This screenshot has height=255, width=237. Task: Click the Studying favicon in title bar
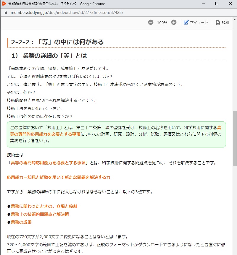(x=4, y=4)
